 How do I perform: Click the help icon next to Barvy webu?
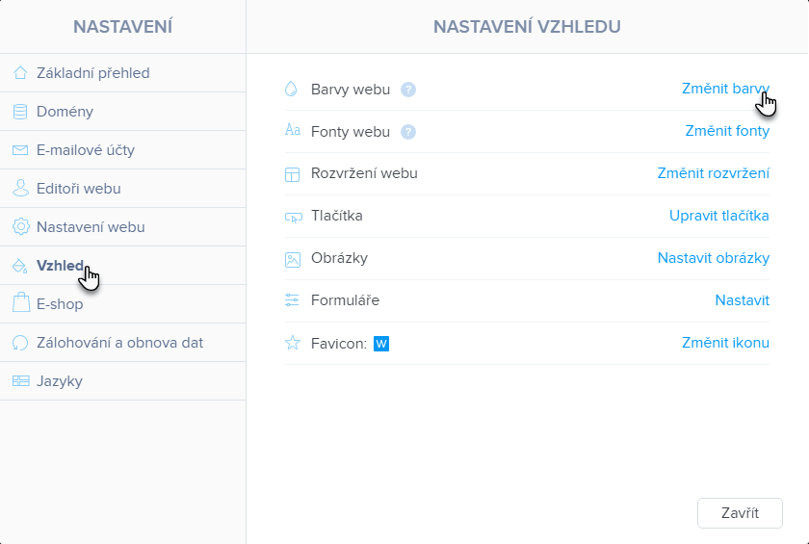coord(408,90)
